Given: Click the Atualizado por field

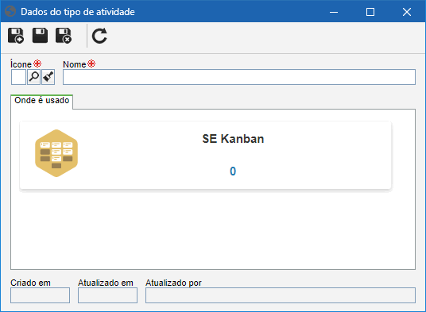Looking at the screenshot, I should pyautogui.click(x=281, y=295).
